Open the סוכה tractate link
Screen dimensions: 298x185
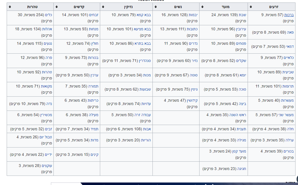tap(242, 89)
